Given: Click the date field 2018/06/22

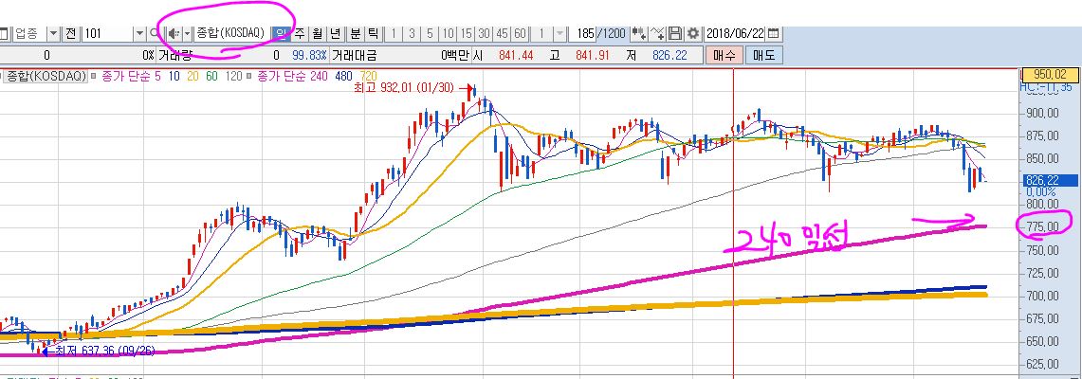Looking at the screenshot, I should (735, 33).
